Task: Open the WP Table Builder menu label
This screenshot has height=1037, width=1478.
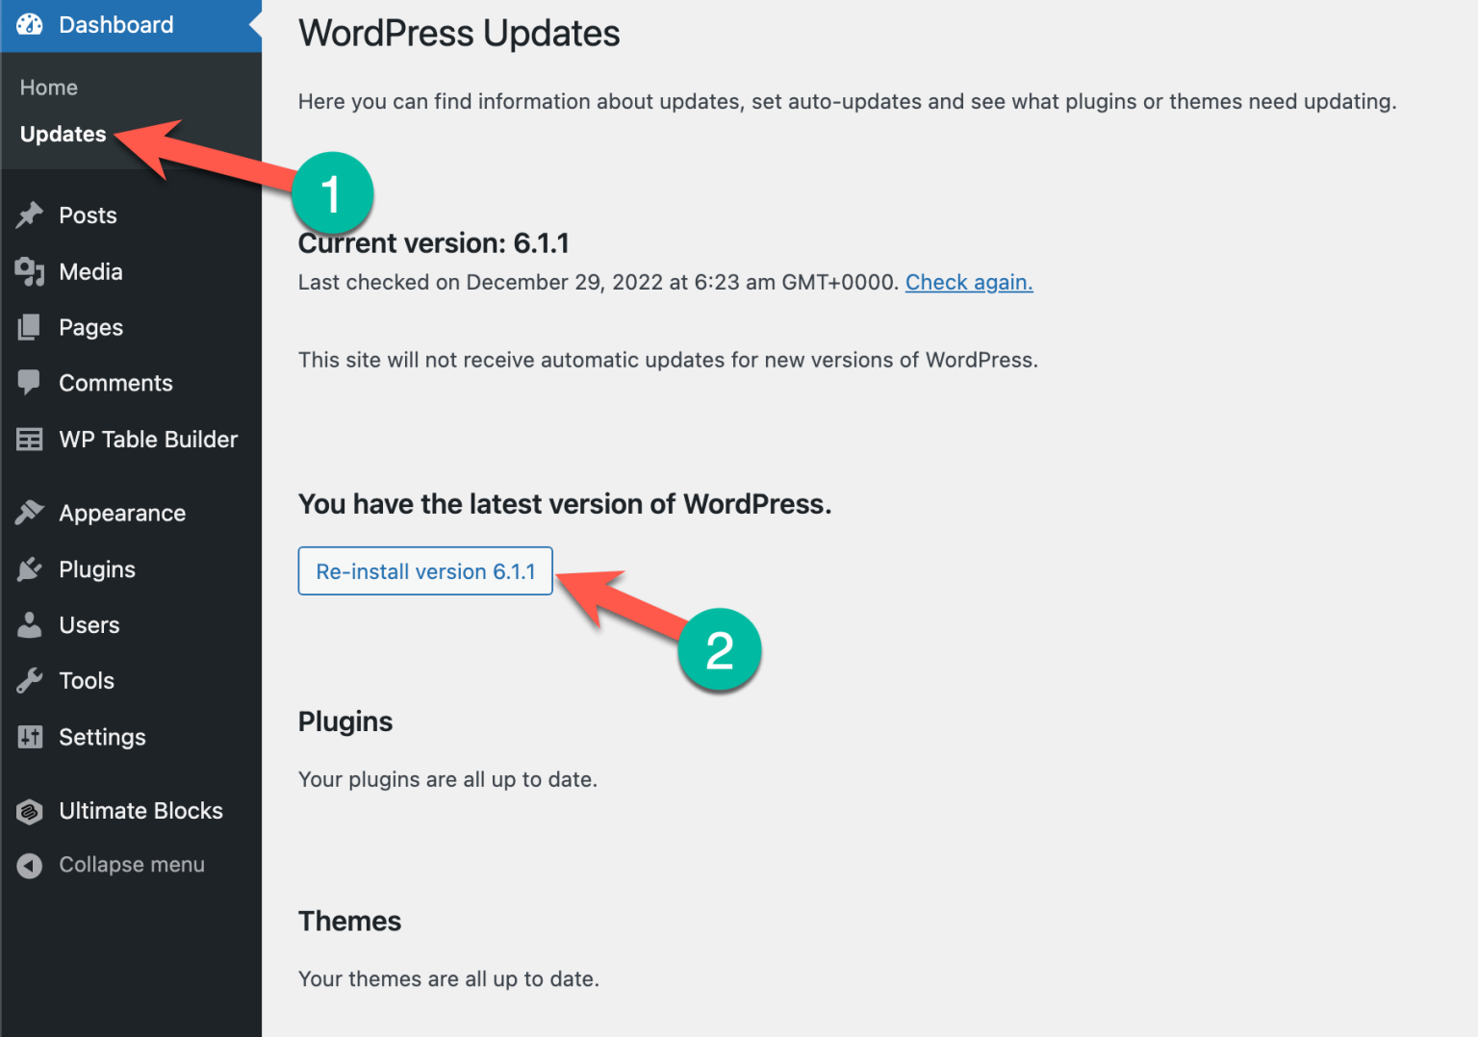Action: click(x=148, y=440)
